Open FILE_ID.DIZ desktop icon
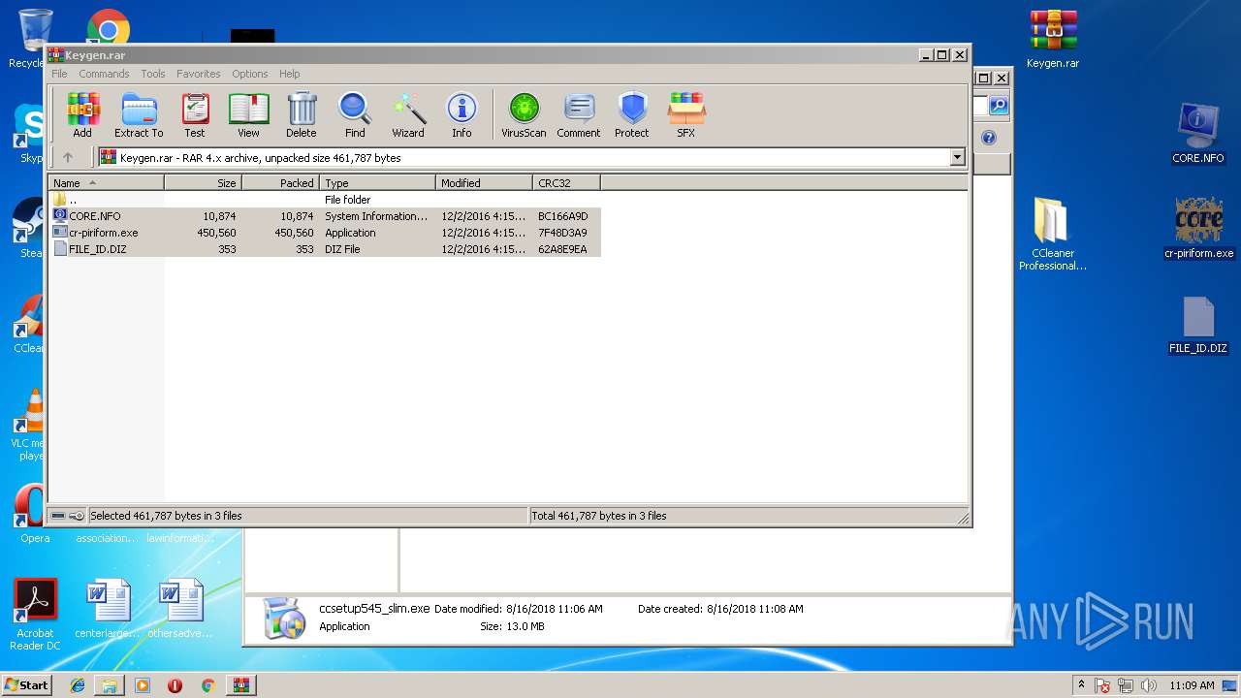 pyautogui.click(x=1198, y=325)
